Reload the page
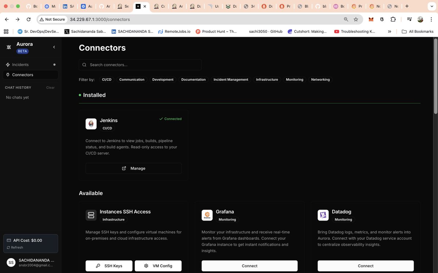Image resolution: width=438 pixels, height=273 pixels. 28,19
